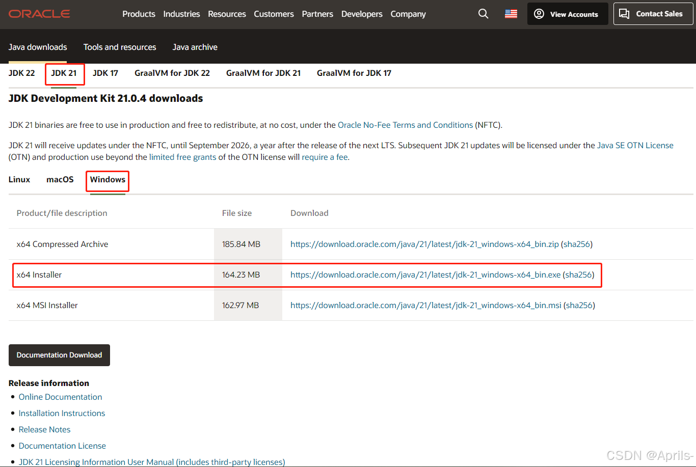Switch to the JDK 21 tab
Screen dimensions: 696x467
pos(64,73)
